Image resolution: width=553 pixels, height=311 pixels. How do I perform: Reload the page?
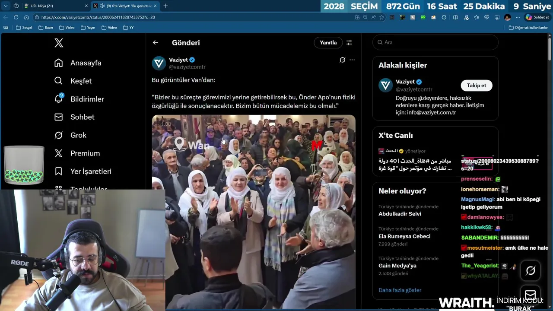[x=16, y=17]
